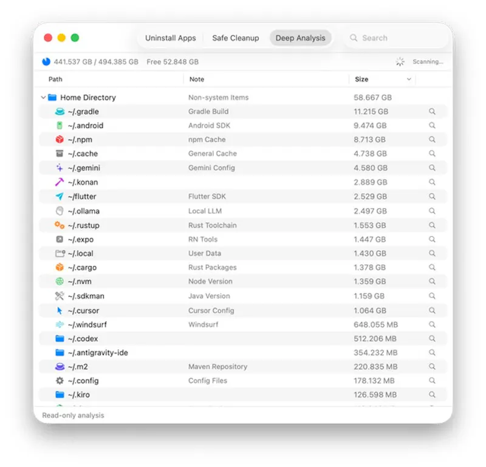486x467 pixels.
Task: Select the ~/.sdkman row
Action: coord(243,296)
